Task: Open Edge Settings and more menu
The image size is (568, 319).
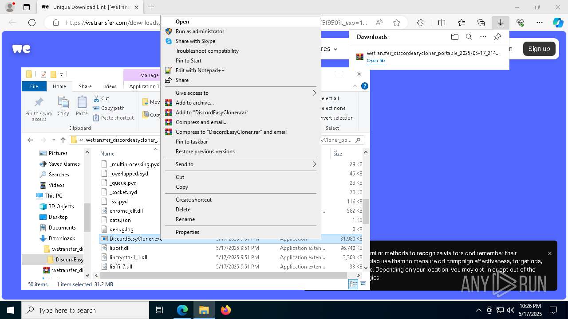Action: coord(539,23)
